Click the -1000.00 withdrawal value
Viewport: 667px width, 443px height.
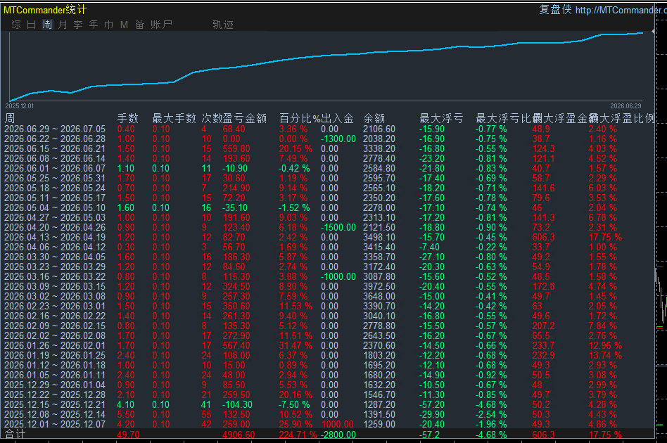338,276
